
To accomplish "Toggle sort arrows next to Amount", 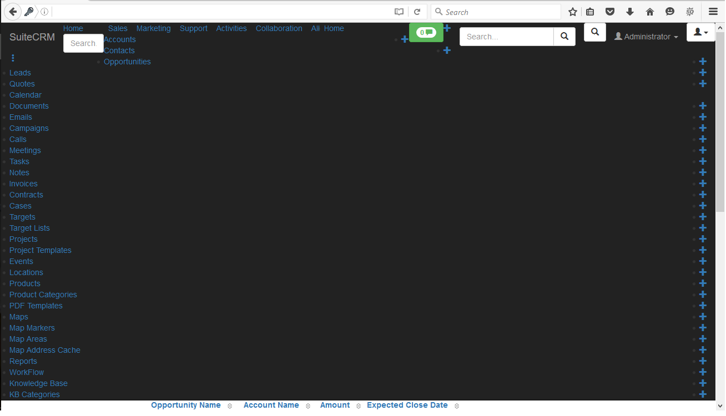I will [x=359, y=406].
